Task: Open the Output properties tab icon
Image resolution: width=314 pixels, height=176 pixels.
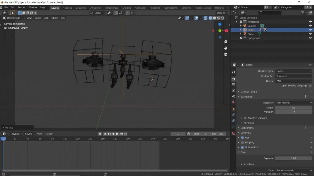Action: point(234,85)
